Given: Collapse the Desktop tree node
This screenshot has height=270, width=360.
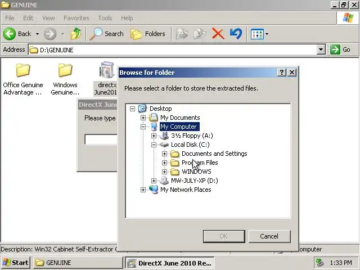Looking at the screenshot, I should click(x=132, y=109).
